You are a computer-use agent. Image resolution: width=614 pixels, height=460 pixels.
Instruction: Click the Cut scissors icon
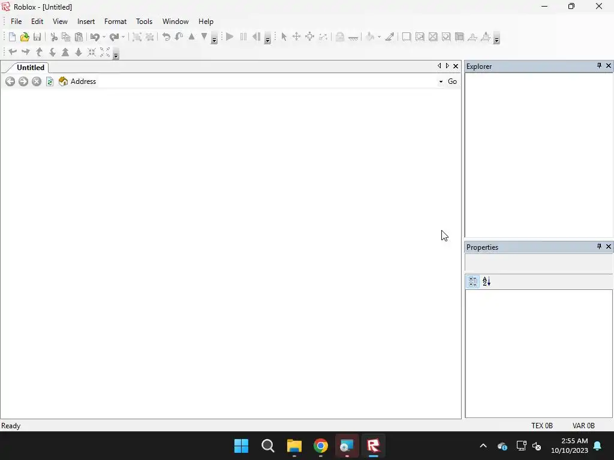54,37
